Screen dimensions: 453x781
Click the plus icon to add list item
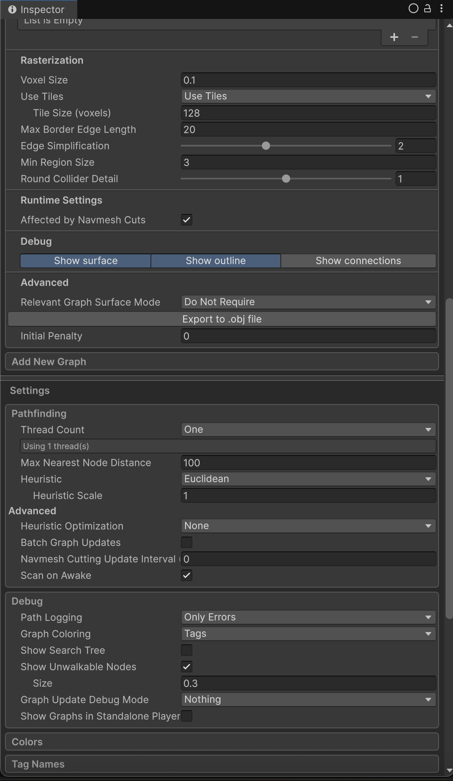[394, 37]
